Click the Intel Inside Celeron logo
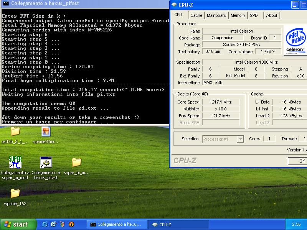The image size is (307, 230). (295, 41)
